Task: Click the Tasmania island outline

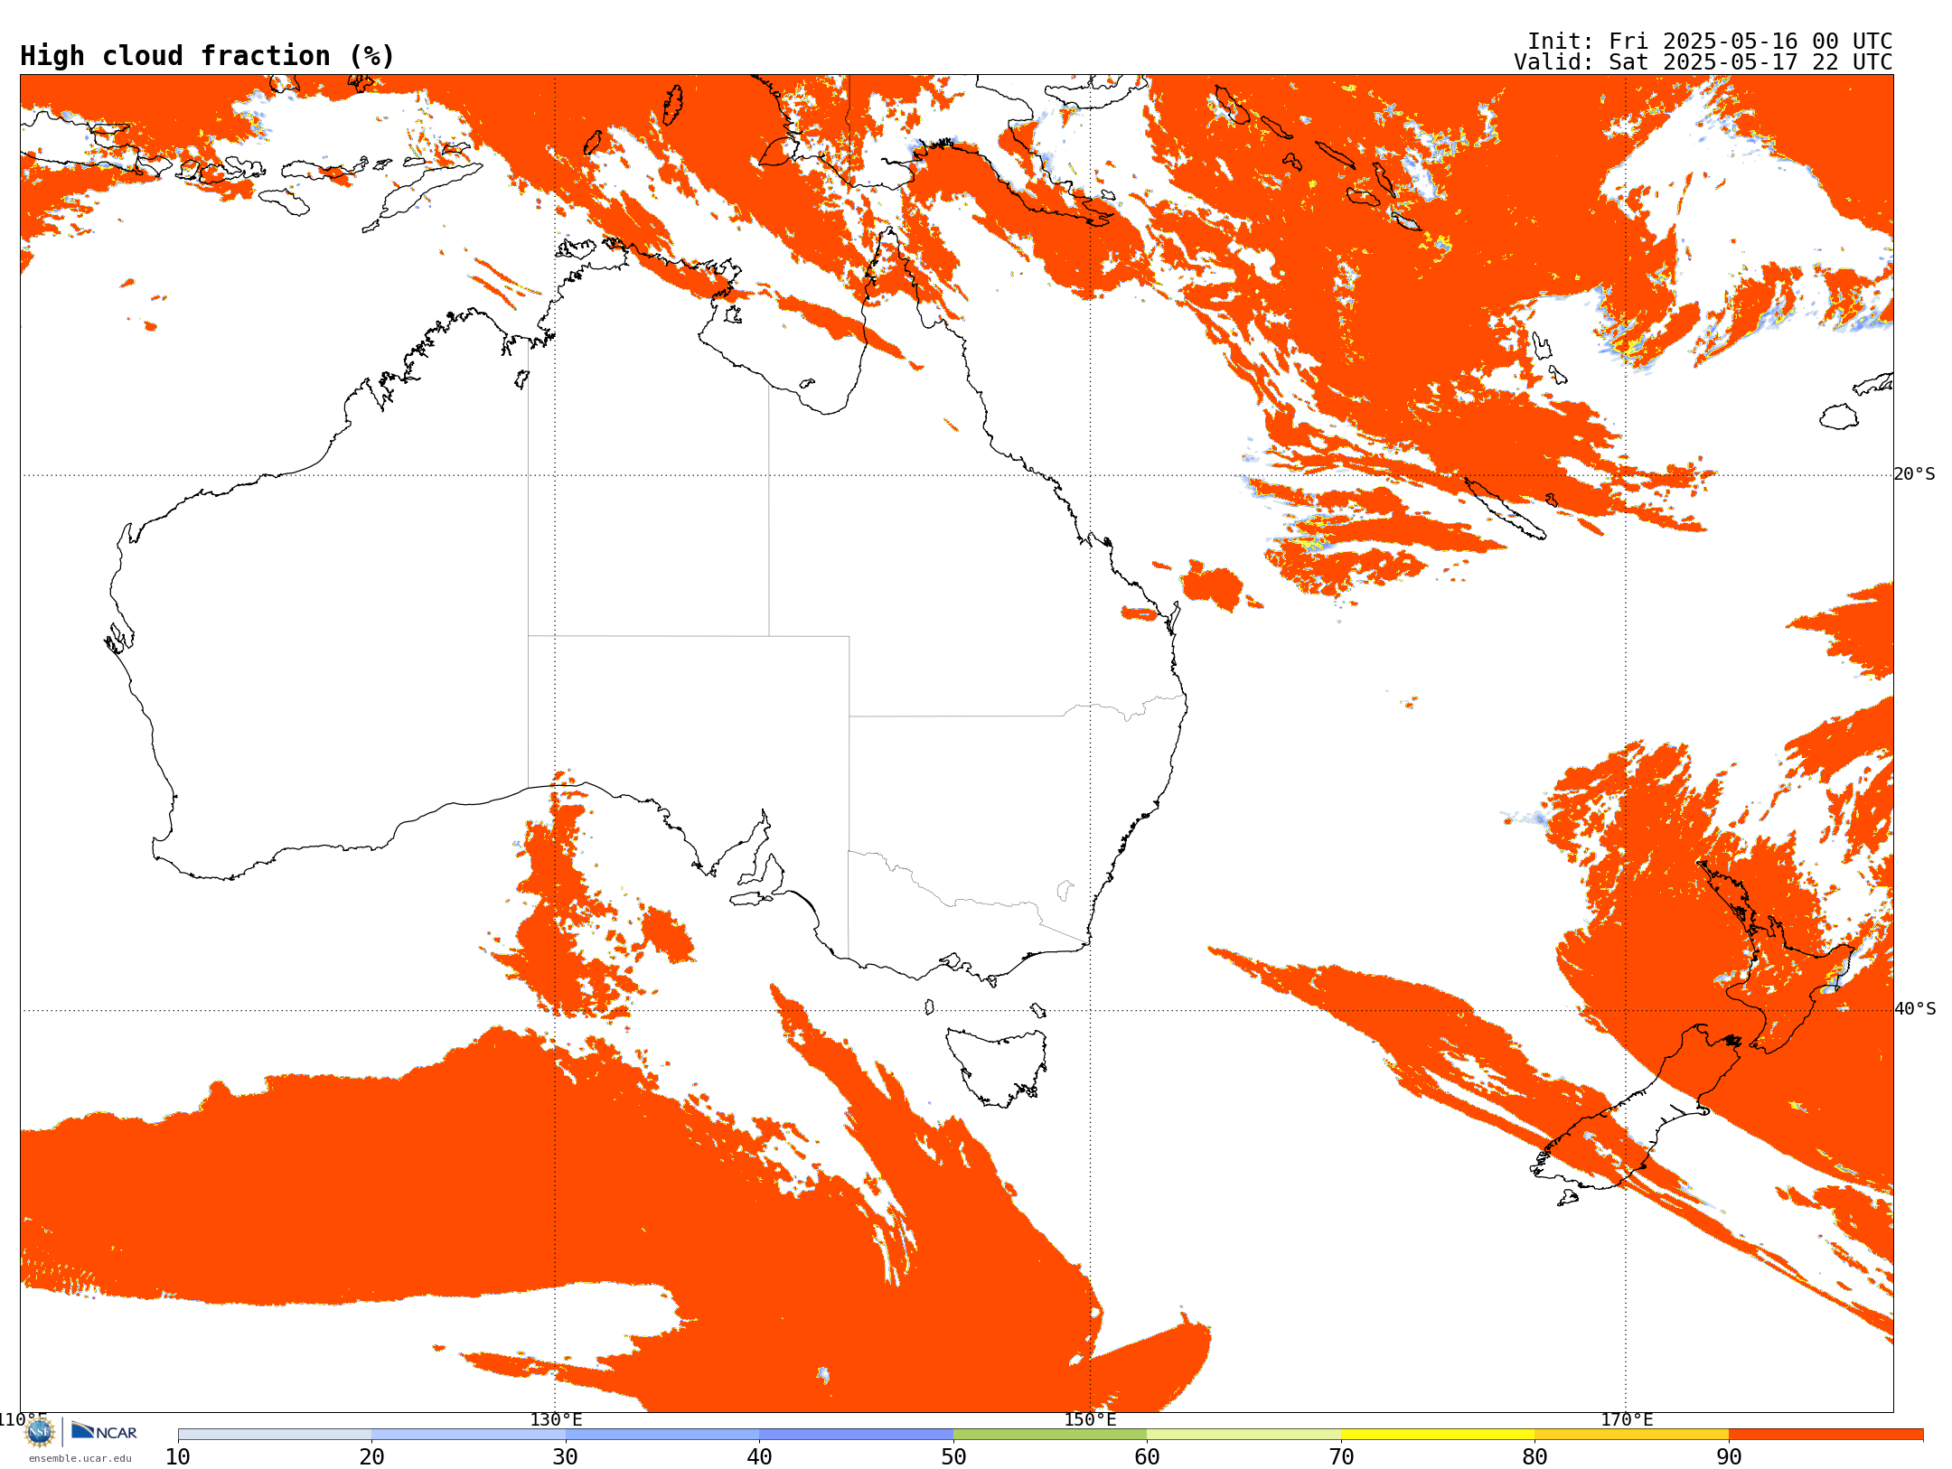Action: pos(997,1066)
